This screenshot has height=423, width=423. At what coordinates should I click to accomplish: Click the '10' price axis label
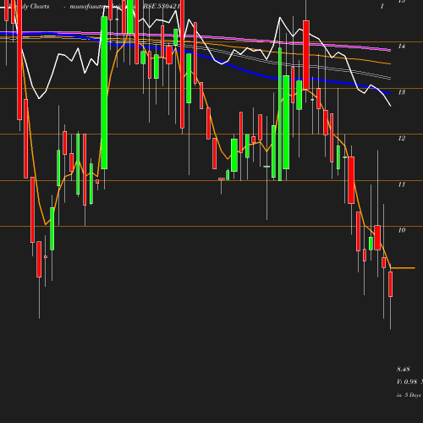[x=402, y=230]
